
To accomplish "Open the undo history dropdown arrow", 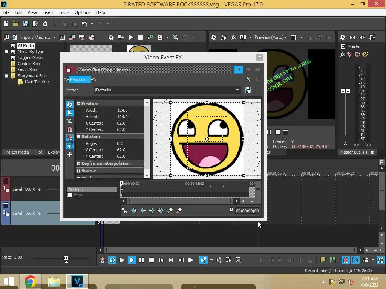I will pos(92,24).
